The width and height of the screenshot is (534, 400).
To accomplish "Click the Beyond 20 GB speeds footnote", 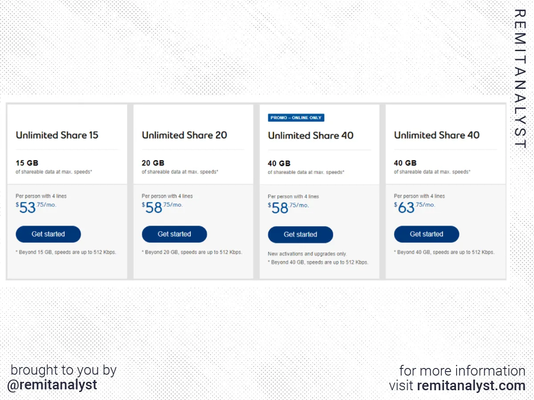I will [192, 252].
